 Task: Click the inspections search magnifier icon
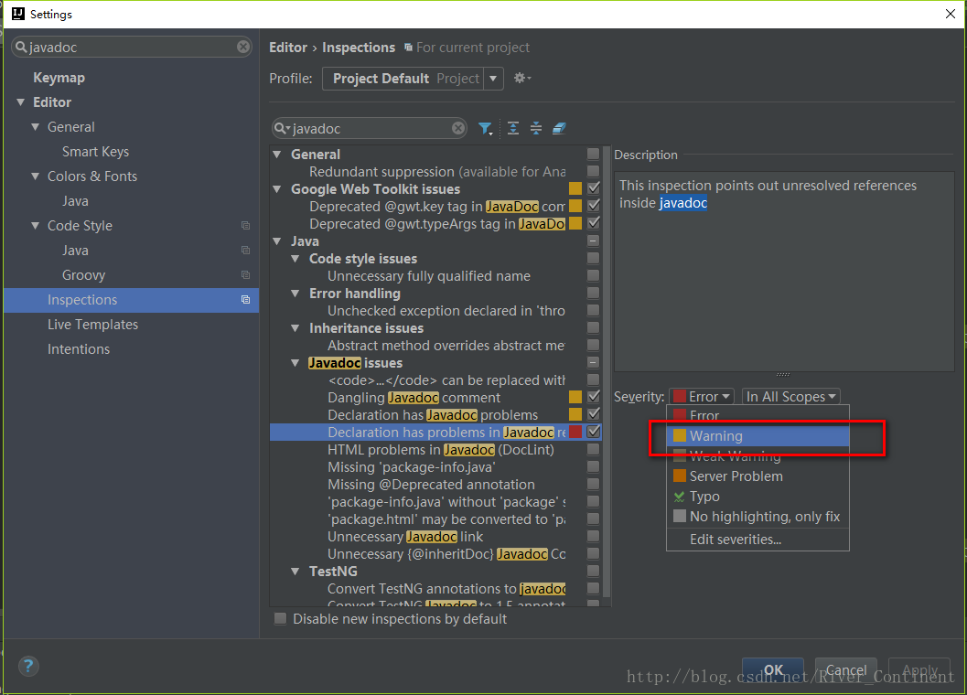pyautogui.click(x=282, y=128)
